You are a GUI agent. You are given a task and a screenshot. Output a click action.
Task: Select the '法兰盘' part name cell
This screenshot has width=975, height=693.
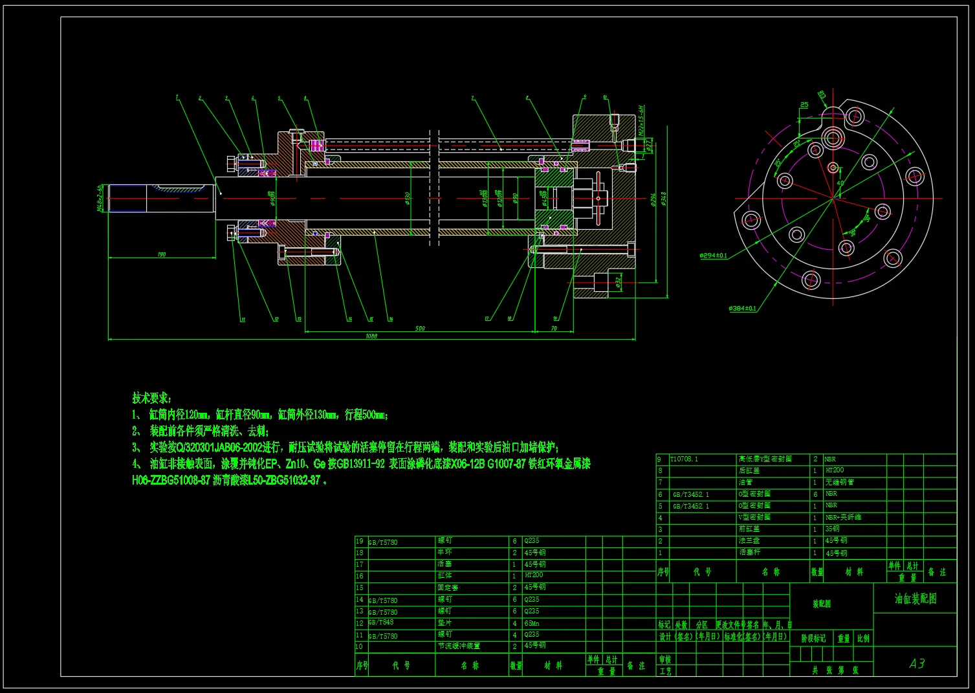tap(749, 541)
